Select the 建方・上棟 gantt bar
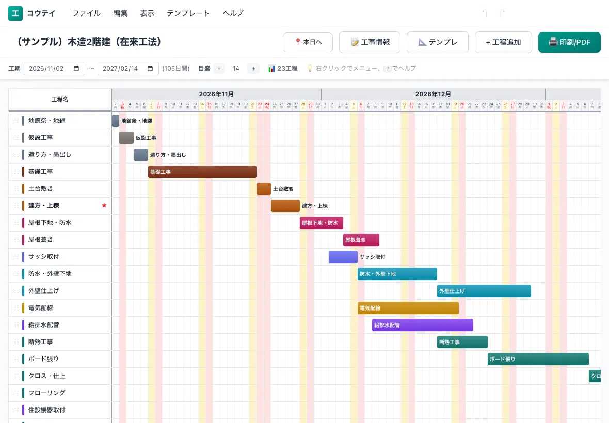Image resolution: width=609 pixels, height=423 pixels. pyautogui.click(x=285, y=206)
